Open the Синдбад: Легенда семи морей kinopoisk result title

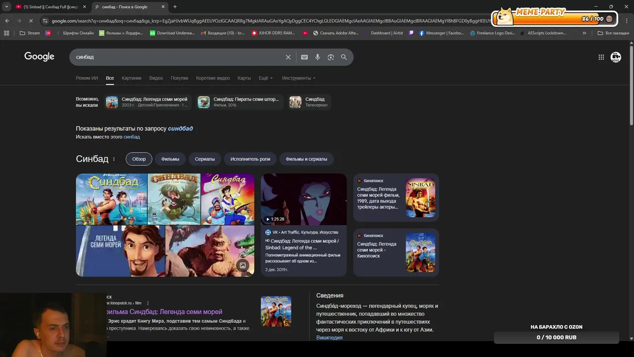point(164,312)
